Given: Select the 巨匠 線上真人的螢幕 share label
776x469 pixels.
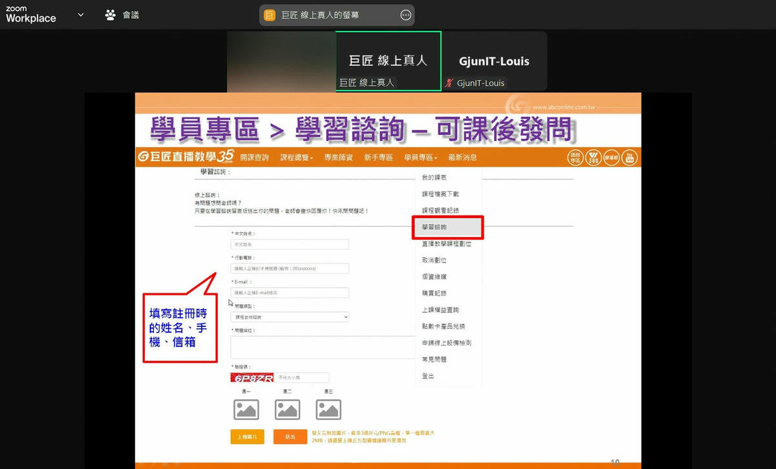Looking at the screenshot, I should point(320,16).
